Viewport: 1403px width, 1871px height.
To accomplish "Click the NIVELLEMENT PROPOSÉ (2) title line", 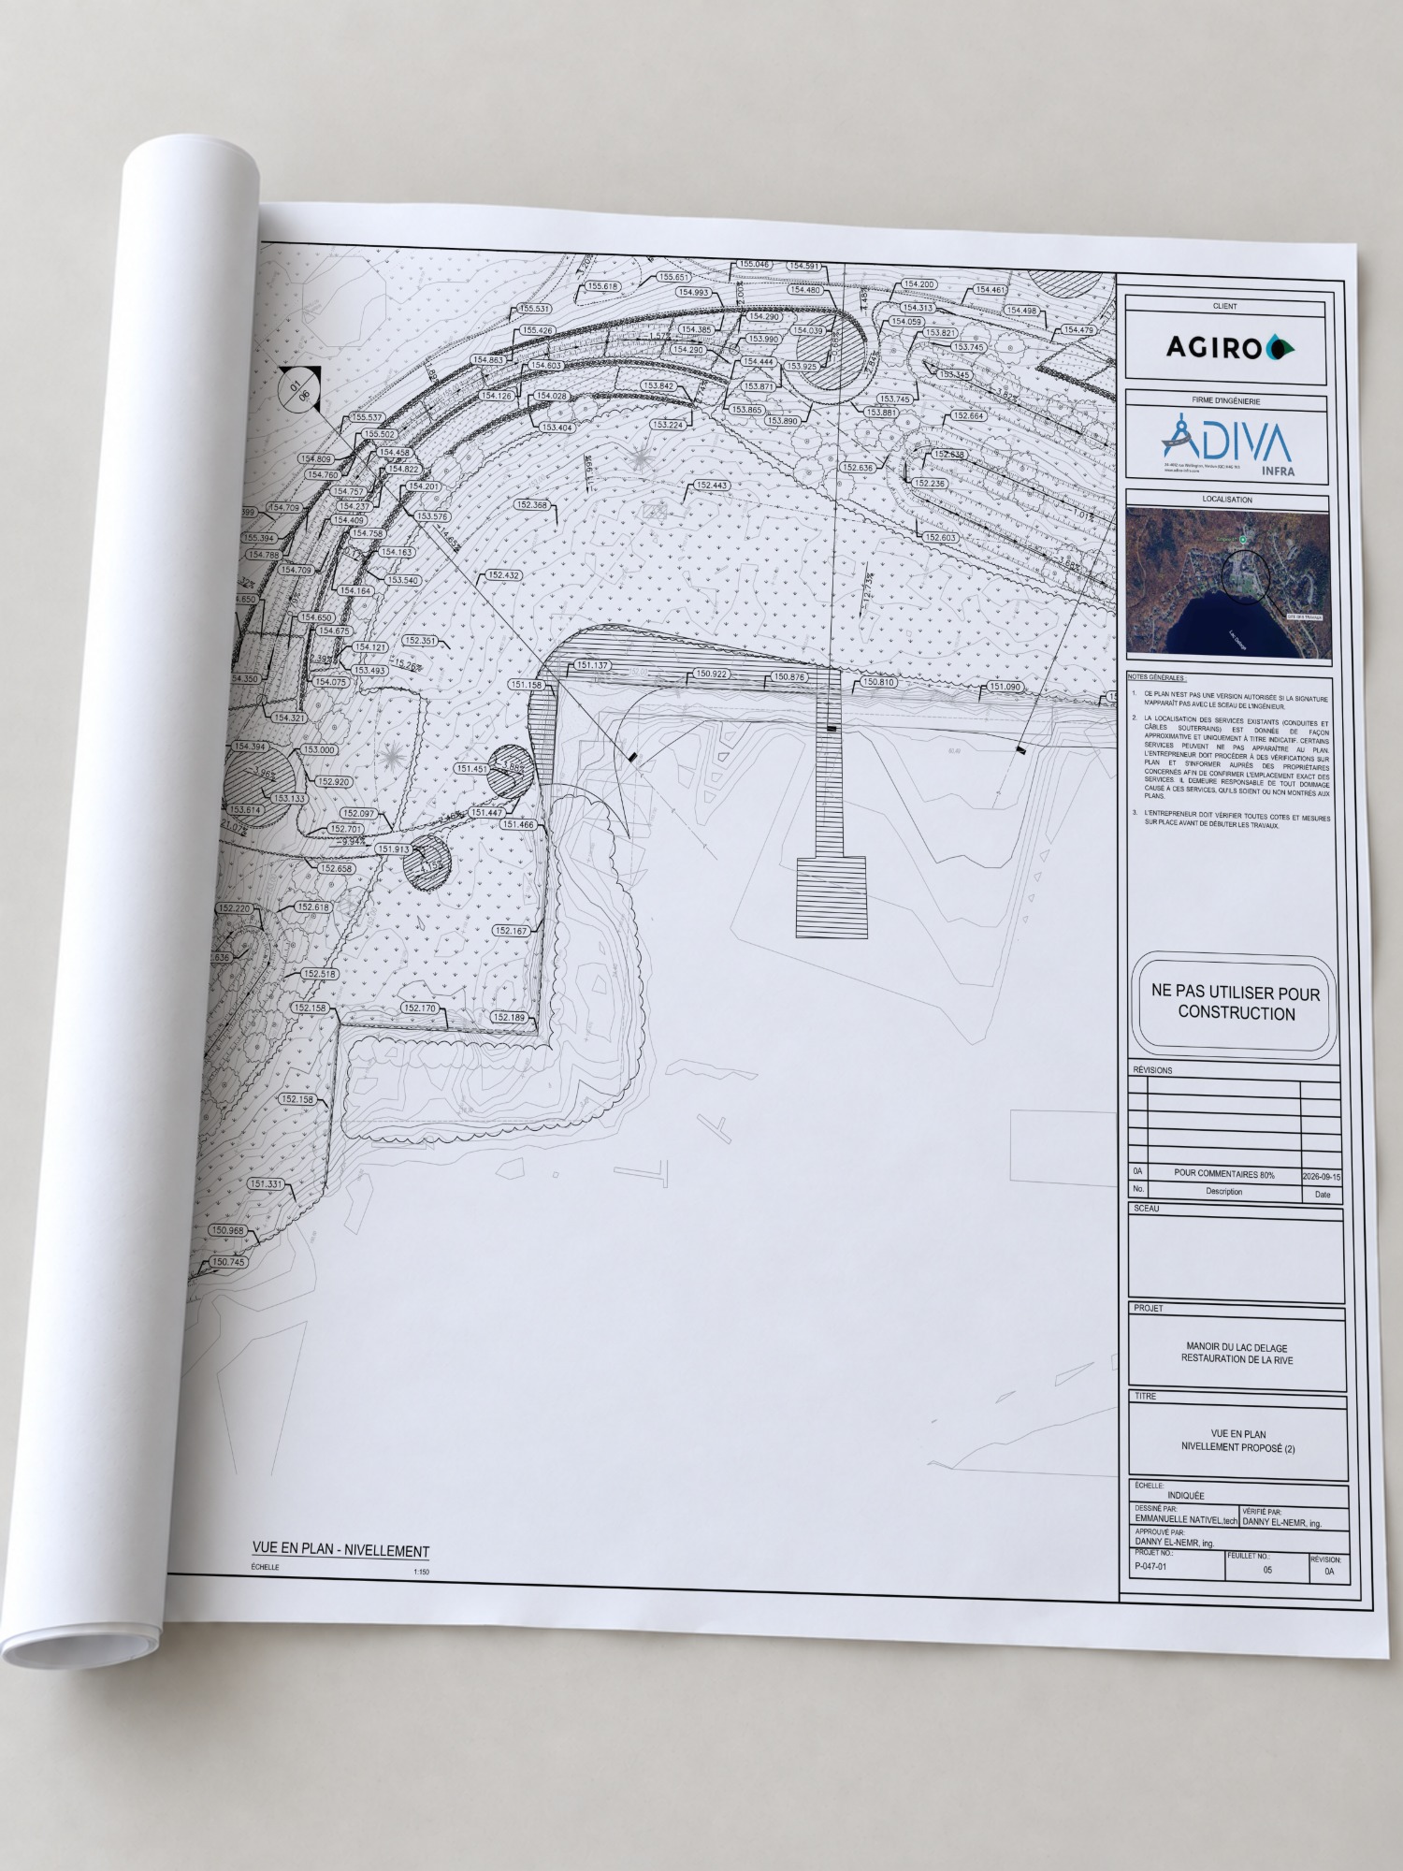I will (x=1237, y=1447).
